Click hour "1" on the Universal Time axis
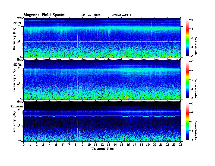The image size is (215, 166). [30, 145]
